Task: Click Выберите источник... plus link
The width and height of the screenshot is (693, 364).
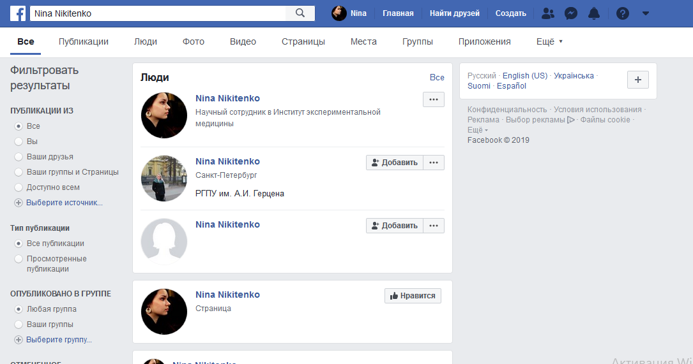Action: [x=58, y=203]
